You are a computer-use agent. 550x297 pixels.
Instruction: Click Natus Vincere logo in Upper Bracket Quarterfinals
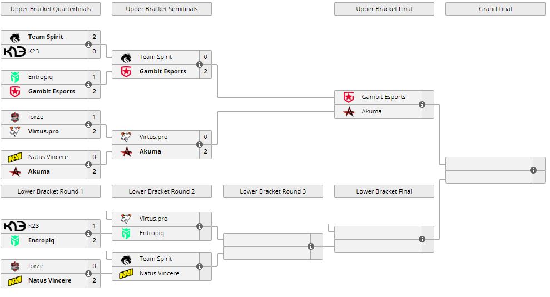point(14,157)
